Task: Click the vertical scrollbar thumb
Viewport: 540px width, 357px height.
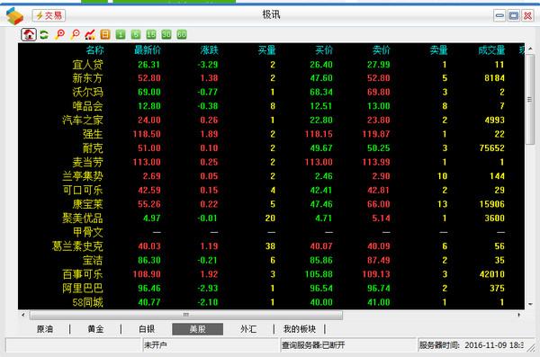Action: (530, 99)
